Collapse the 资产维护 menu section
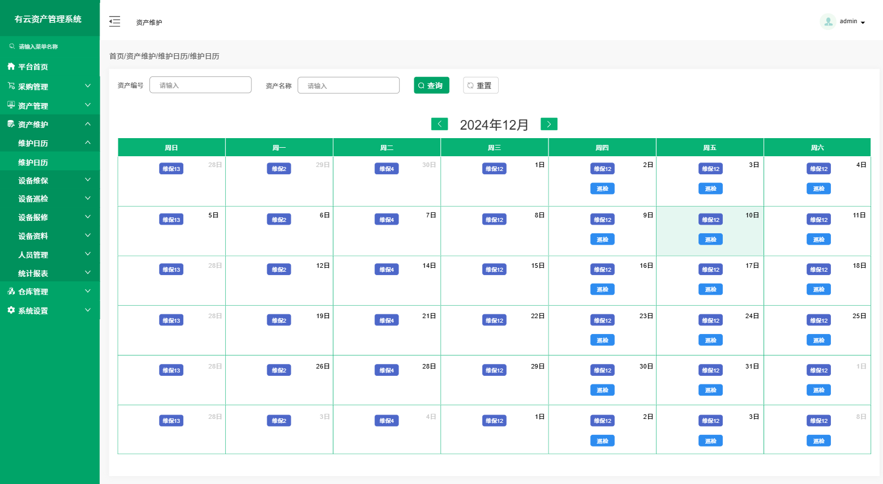 click(x=88, y=124)
